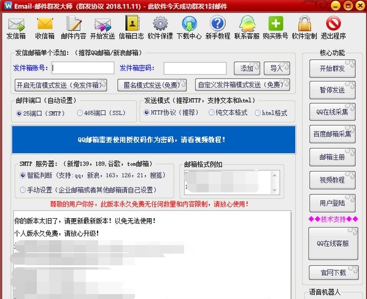Open 百度邮箱采集 function

click(333, 134)
